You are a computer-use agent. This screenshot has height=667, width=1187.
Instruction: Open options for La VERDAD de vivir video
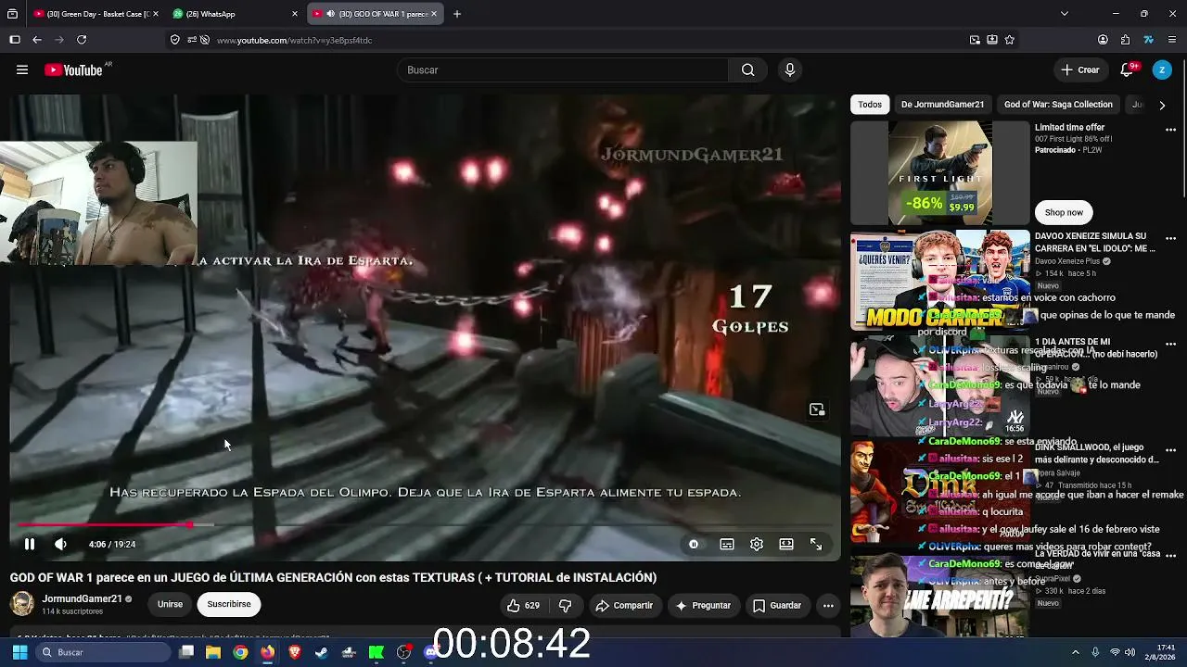1170,556
